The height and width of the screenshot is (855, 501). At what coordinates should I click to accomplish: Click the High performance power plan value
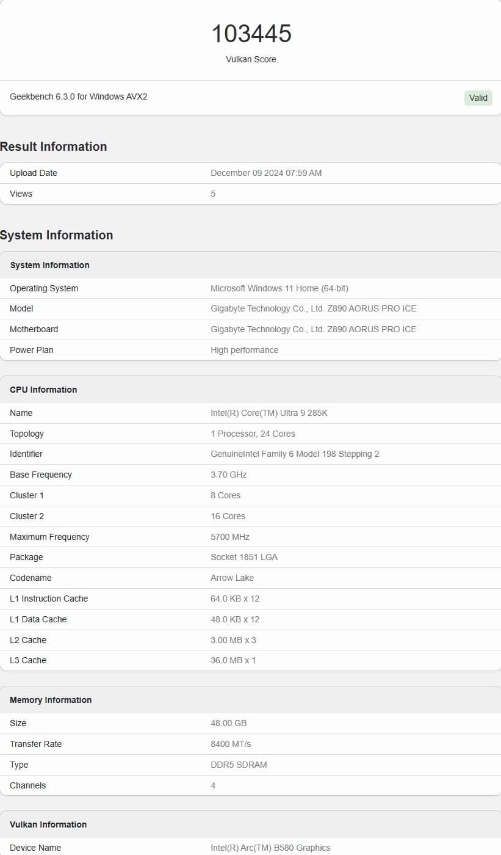tap(245, 350)
